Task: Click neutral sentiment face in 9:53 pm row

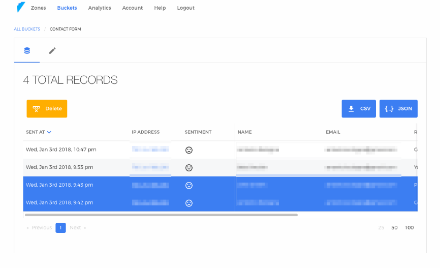Action: pos(189,167)
